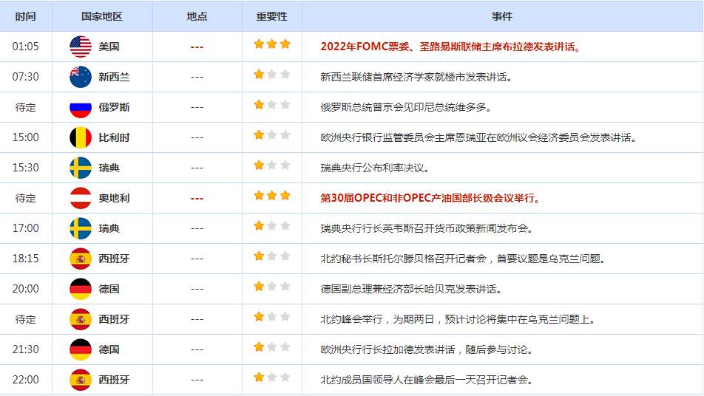Click the importance stars in the 22:00 row
Image resolution: width=704 pixels, height=396 pixels.
pos(272,378)
